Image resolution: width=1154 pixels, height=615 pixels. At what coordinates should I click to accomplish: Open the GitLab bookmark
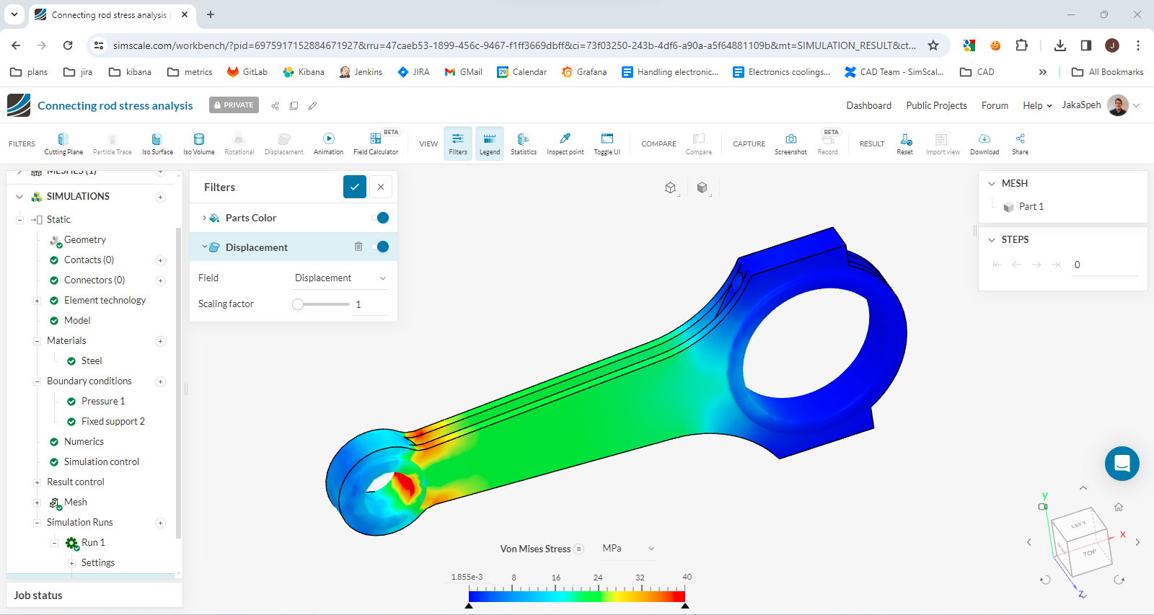point(247,72)
